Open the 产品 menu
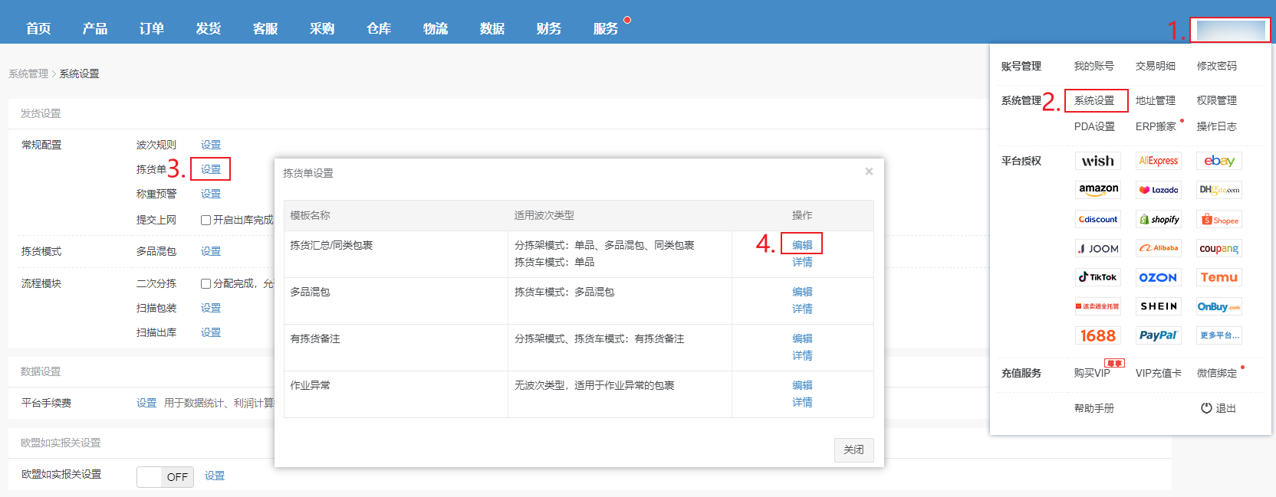 pyautogui.click(x=95, y=28)
